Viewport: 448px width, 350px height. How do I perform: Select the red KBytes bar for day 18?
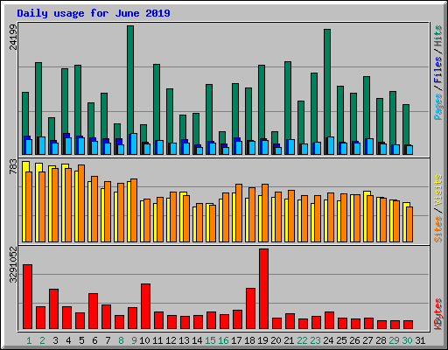point(251,309)
